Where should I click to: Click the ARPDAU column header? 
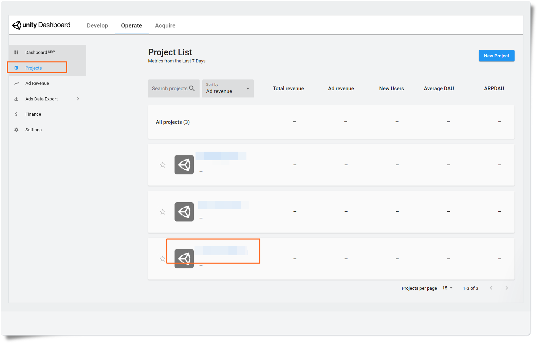tap(494, 89)
